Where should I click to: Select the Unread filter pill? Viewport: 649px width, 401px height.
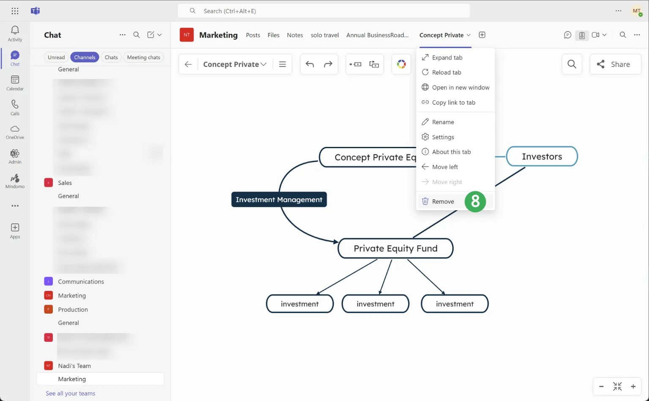56,57
